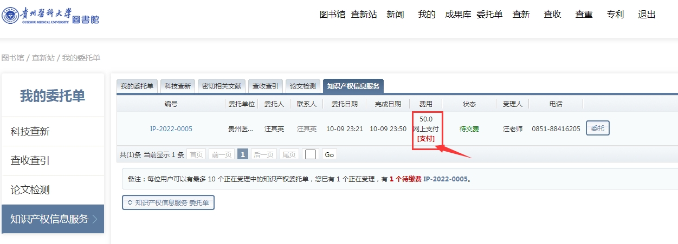Select 论文检测 in the left sidebar

point(30,190)
